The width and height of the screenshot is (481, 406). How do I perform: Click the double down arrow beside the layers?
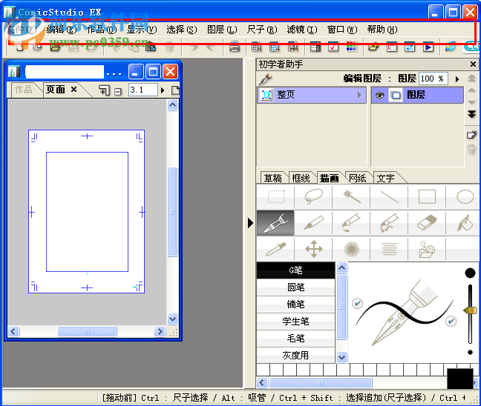472,114
